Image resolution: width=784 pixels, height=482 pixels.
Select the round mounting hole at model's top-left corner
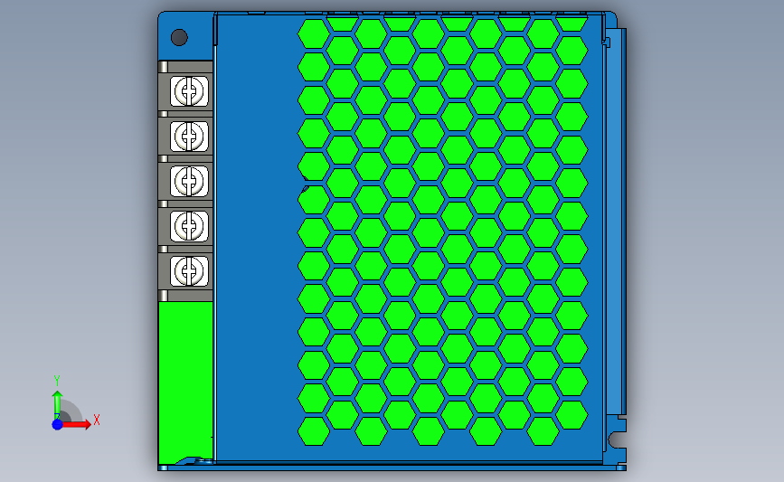tap(179, 37)
